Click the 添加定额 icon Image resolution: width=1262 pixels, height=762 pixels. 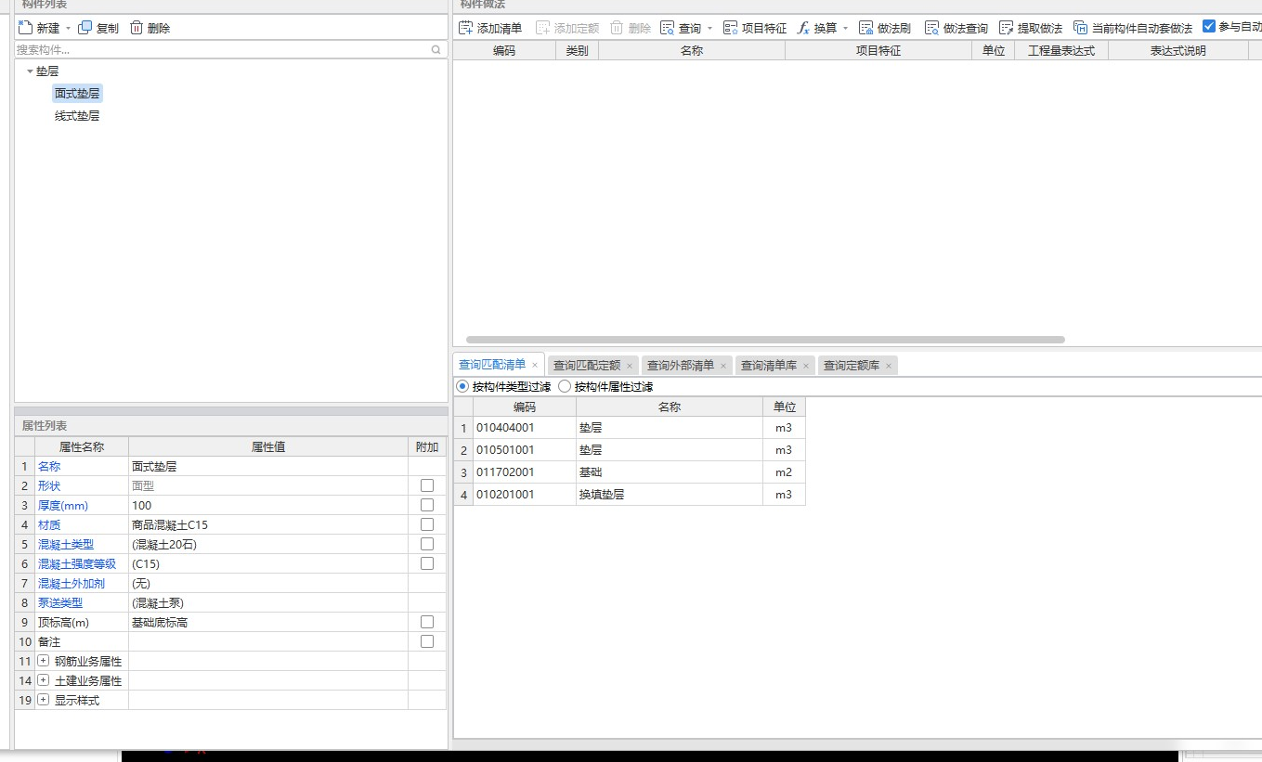[x=543, y=28]
